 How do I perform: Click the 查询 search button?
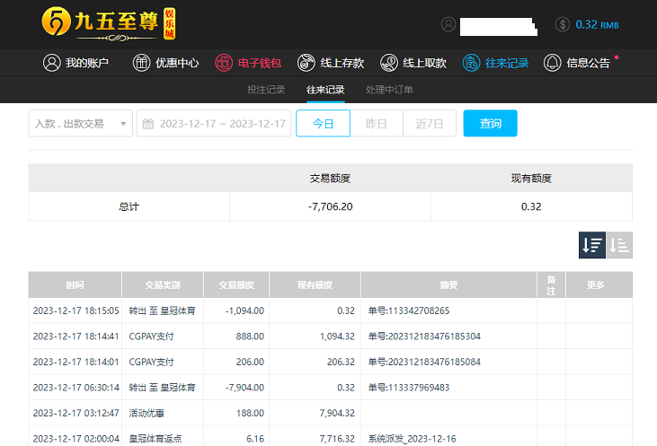[x=490, y=124]
